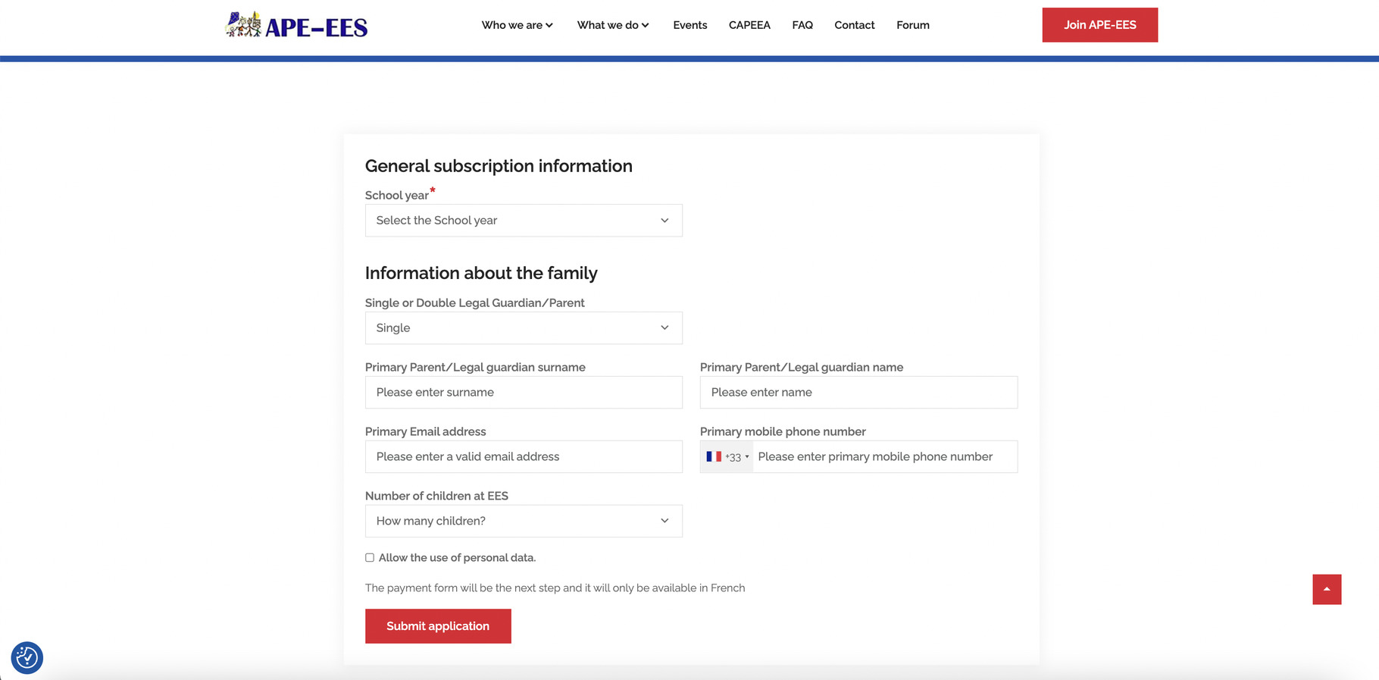Click the Primary Email address label
This screenshot has width=1379, height=680.
[425, 431]
